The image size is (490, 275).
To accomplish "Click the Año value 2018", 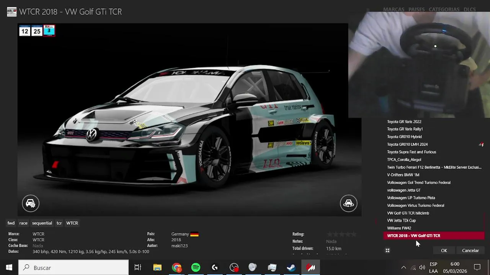I will pyautogui.click(x=176, y=240).
